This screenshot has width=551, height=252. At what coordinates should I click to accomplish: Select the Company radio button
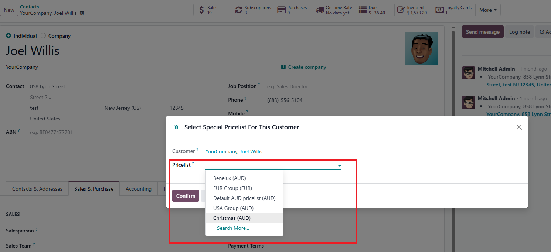click(x=43, y=36)
